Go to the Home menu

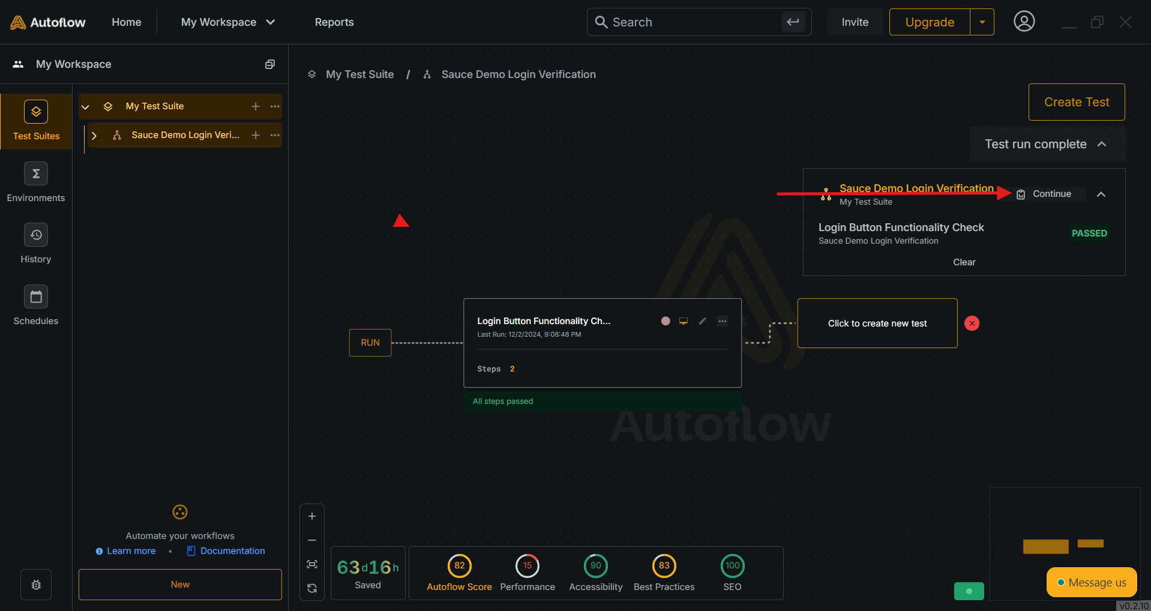tap(127, 22)
